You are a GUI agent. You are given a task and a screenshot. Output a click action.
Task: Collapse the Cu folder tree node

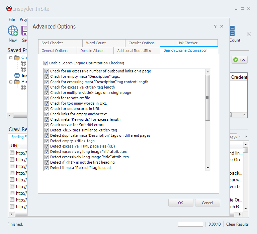11,58
